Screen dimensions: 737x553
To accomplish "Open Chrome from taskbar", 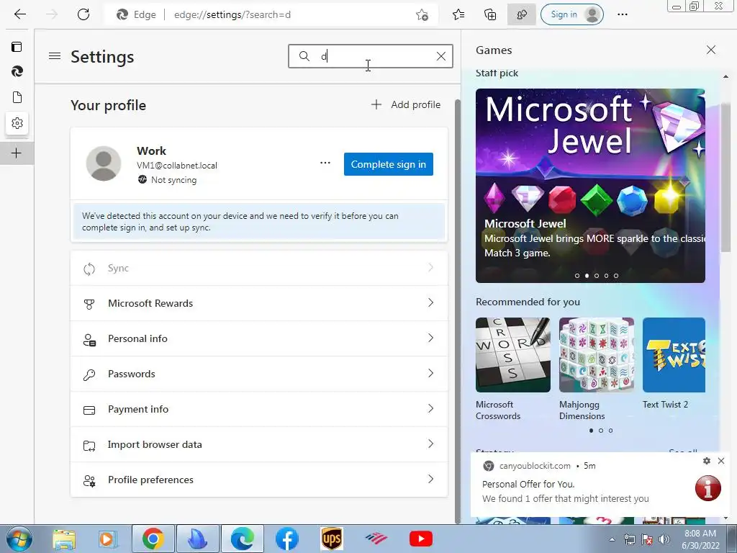I will pyautogui.click(x=153, y=539).
